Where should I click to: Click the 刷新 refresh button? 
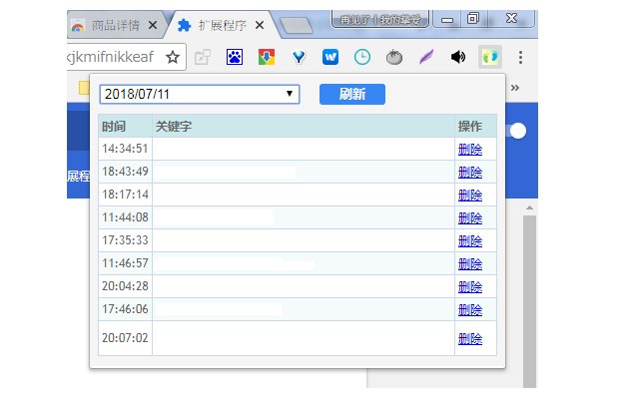[x=351, y=94]
